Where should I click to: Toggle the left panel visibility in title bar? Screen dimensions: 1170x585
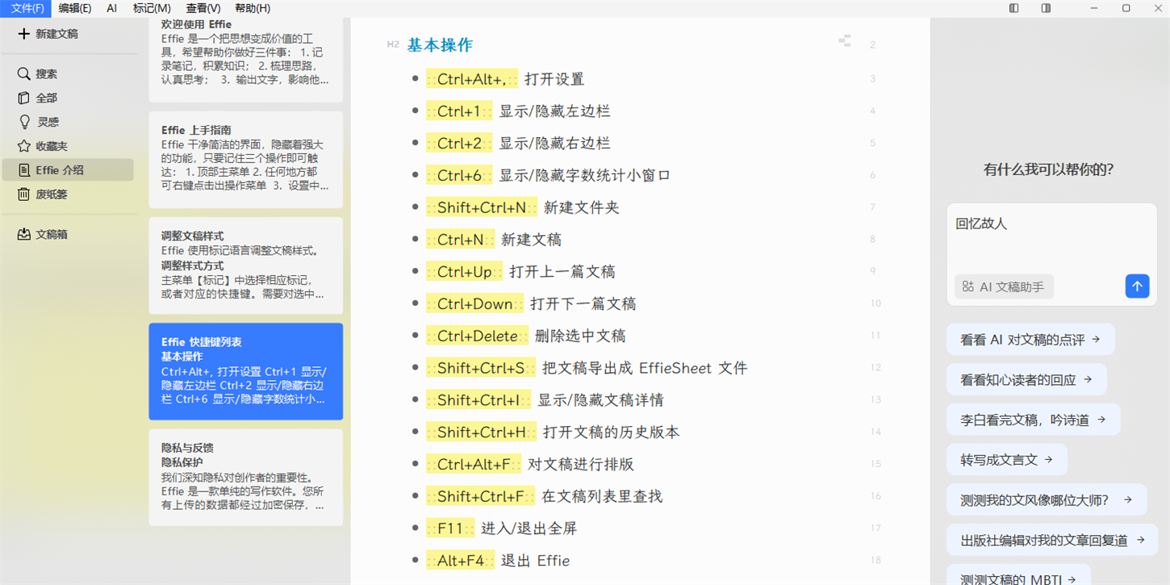[x=1013, y=7]
